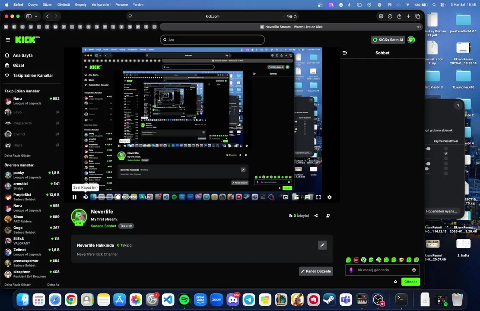Click Hoparlörleri Ayarla button in background window
The height and width of the screenshot is (311, 480).
click(442, 211)
